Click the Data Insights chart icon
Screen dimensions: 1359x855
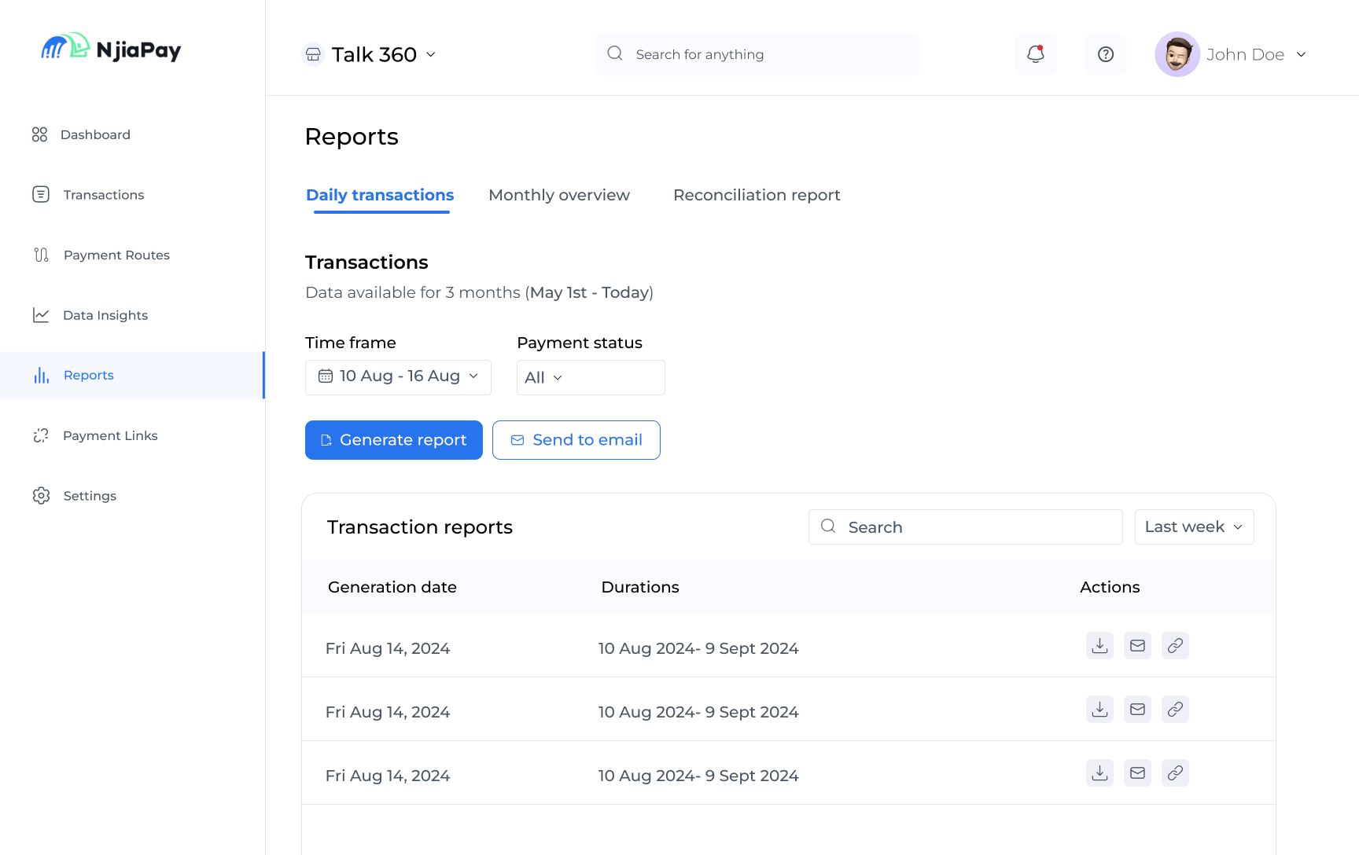(x=41, y=315)
